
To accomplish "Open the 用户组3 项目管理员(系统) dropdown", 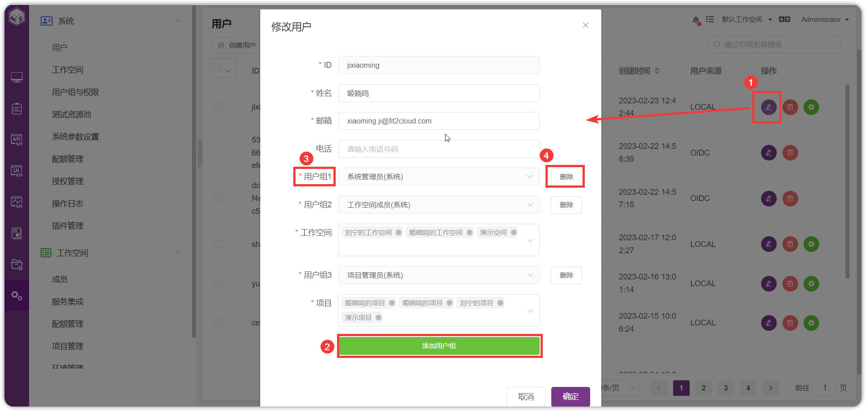I will pyautogui.click(x=439, y=275).
